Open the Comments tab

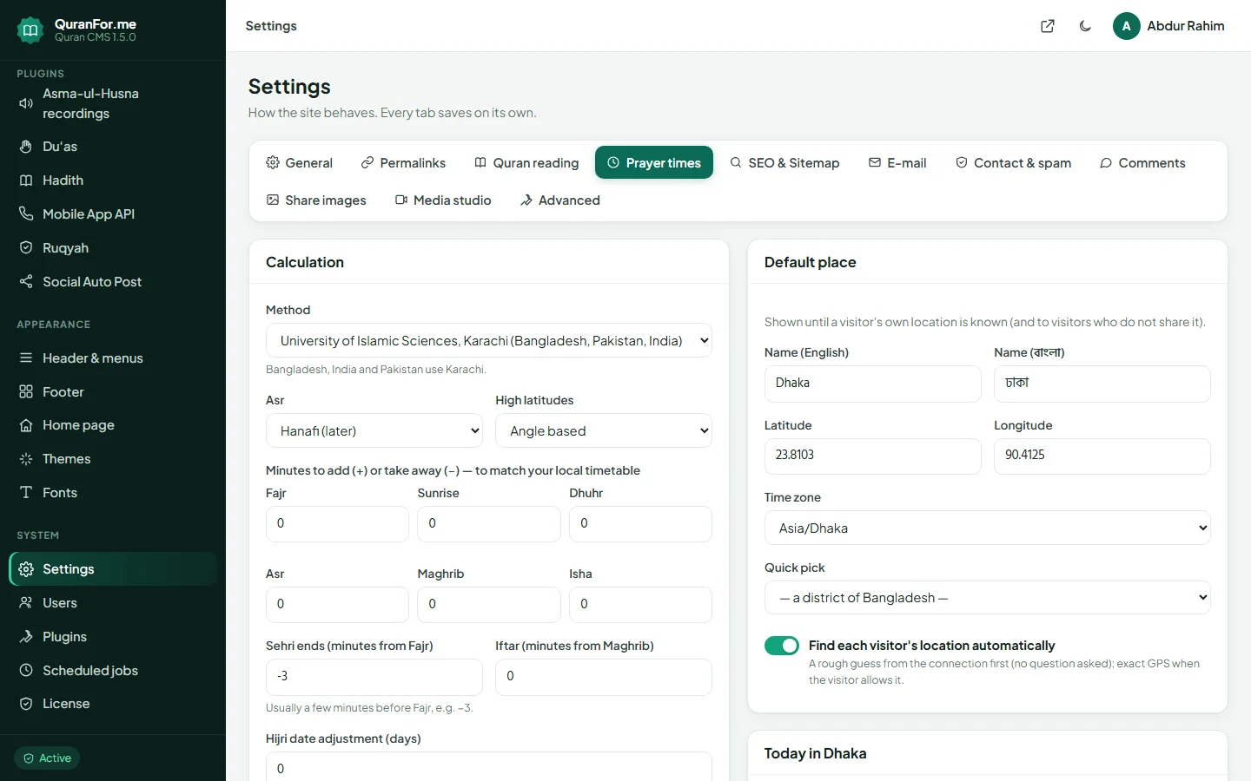coord(1142,163)
